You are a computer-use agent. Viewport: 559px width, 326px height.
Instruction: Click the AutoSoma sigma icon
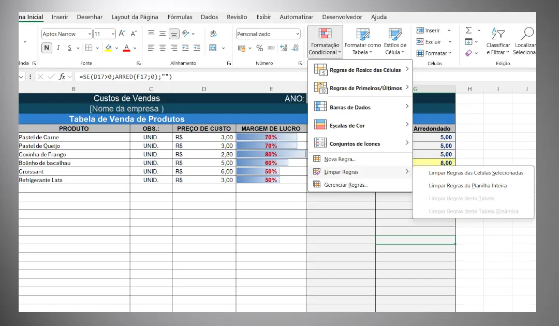[469, 31]
